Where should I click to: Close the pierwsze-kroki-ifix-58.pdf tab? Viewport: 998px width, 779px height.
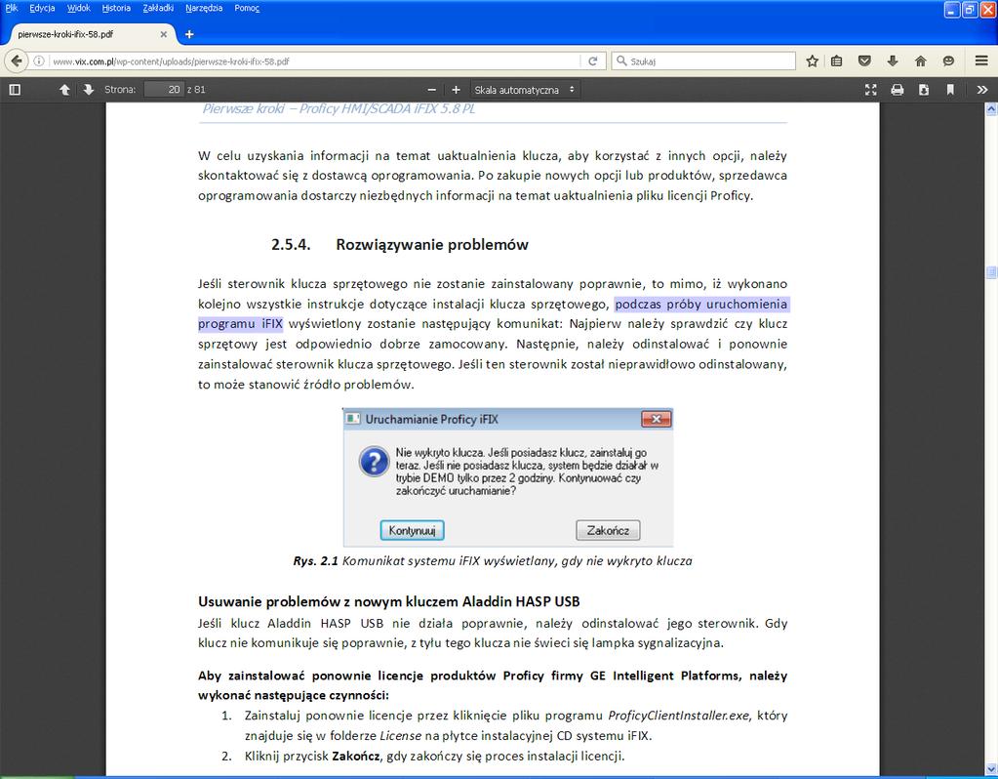click(164, 34)
